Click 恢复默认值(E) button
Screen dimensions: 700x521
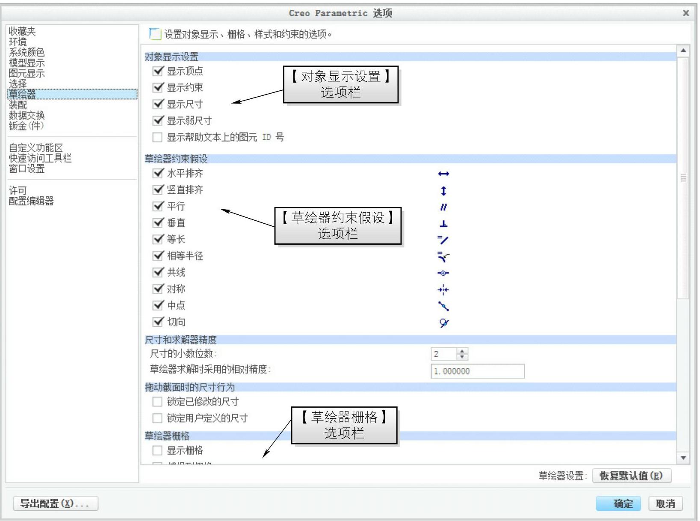[632, 476]
